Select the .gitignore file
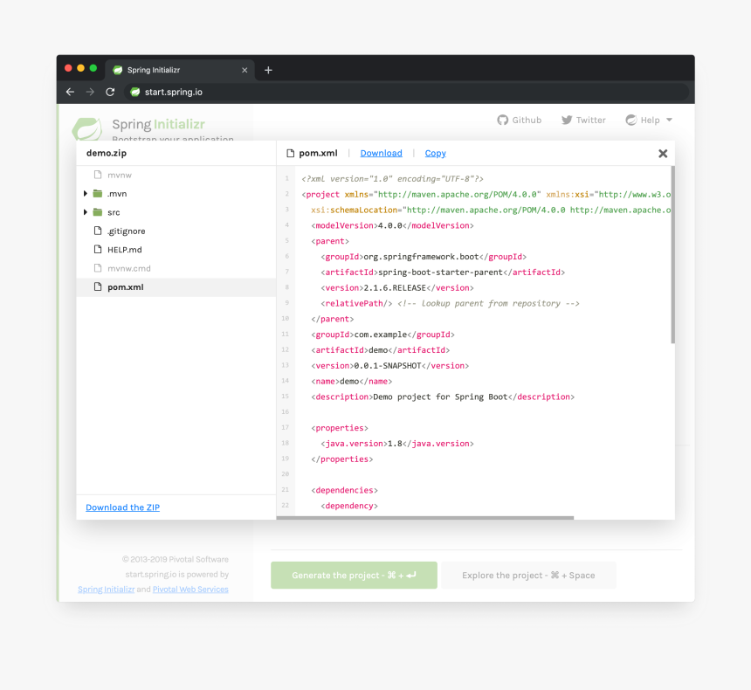 [126, 231]
